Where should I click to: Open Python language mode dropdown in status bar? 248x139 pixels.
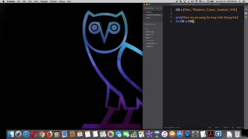tap(226, 127)
